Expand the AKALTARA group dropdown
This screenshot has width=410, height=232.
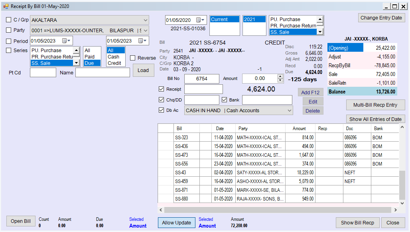click(x=146, y=20)
